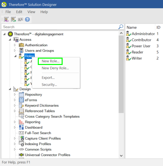Click the Authentication badge icon
This screenshot has height=166, width=163.
pyautogui.click(x=21, y=45)
